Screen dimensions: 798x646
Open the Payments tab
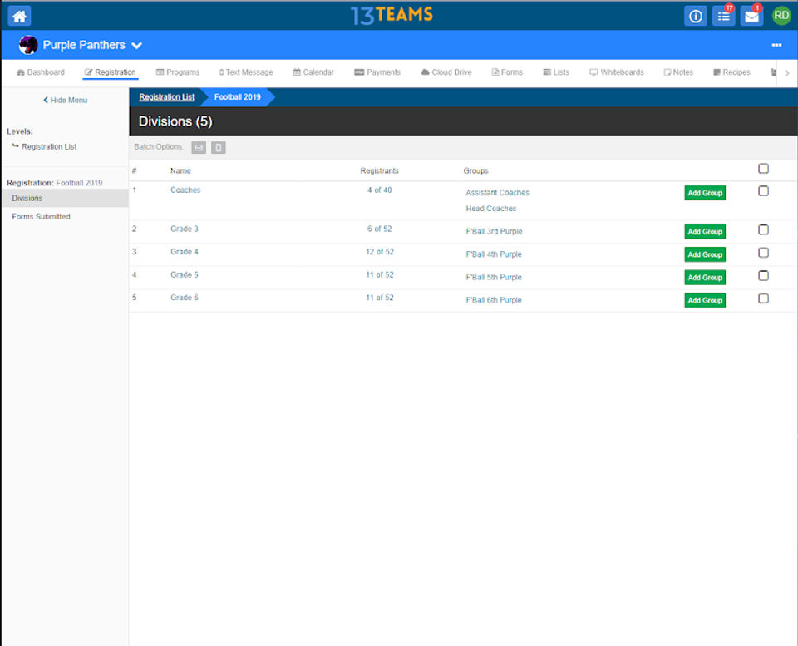(377, 72)
